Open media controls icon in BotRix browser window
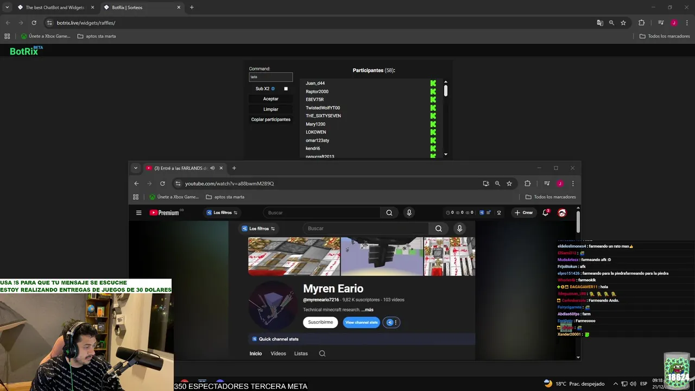 point(661,23)
